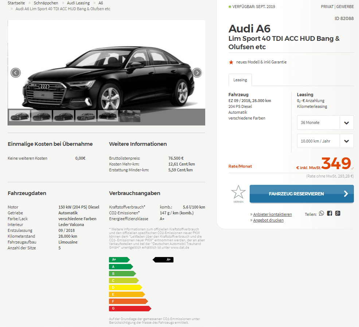Click the 'Kilometerleasing' text under Leasing

(312, 106)
